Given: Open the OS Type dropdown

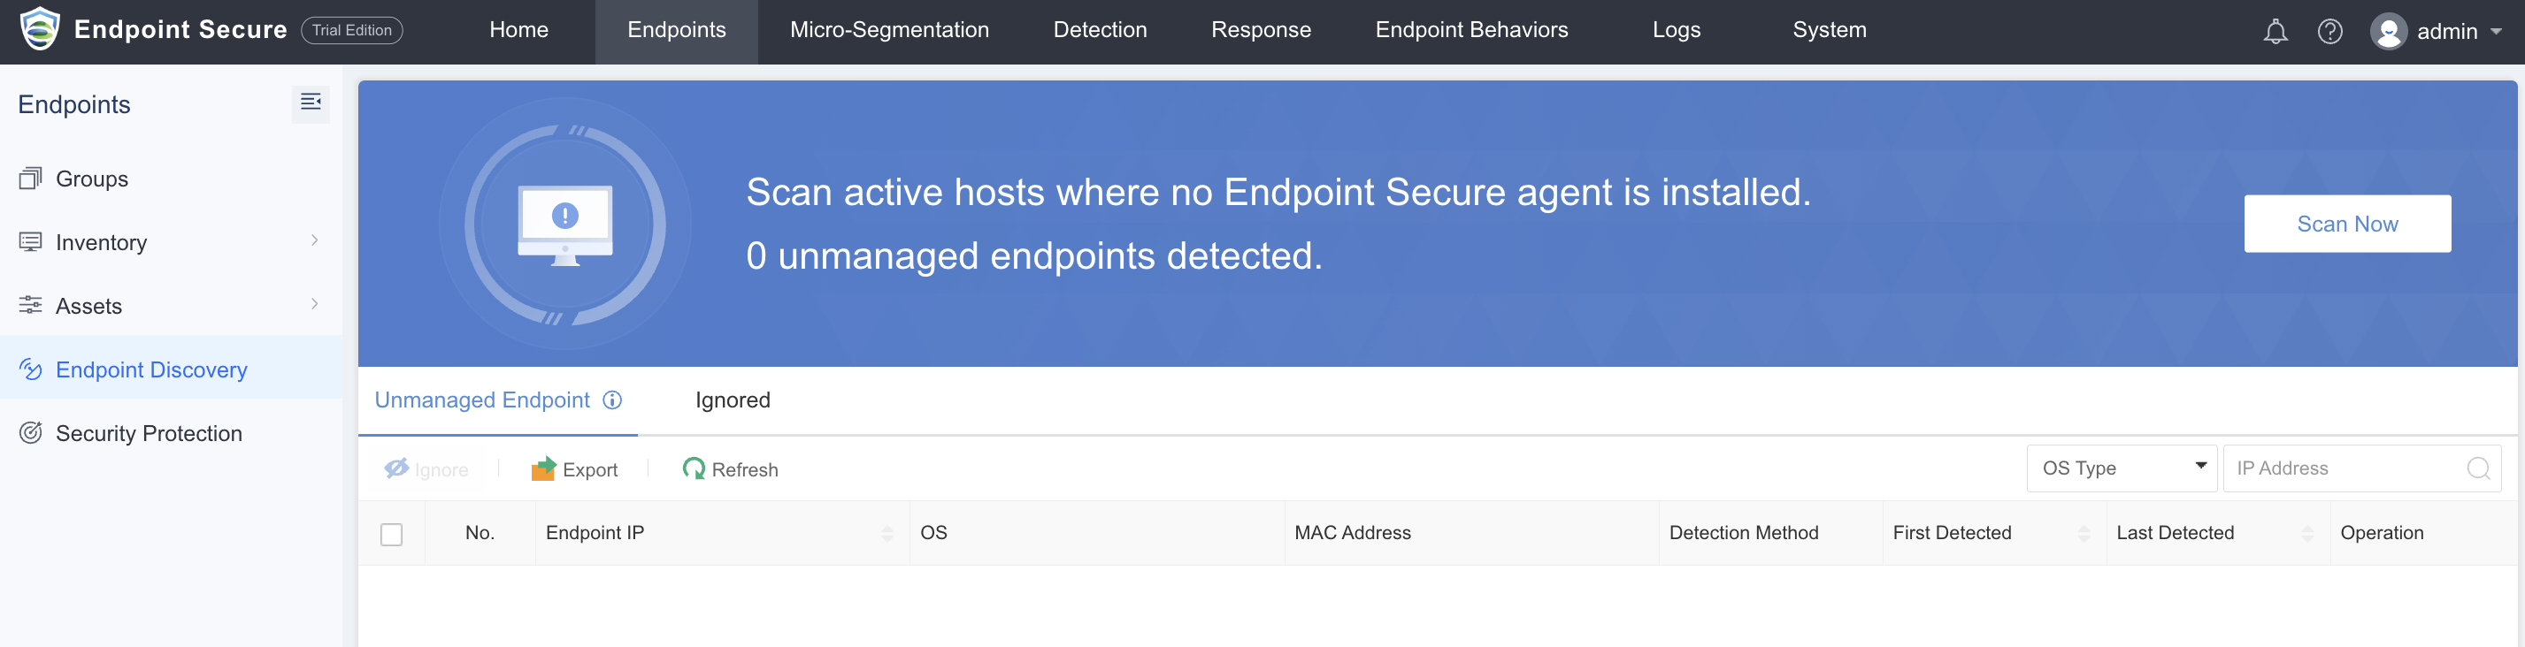Looking at the screenshot, I should click(x=2122, y=468).
